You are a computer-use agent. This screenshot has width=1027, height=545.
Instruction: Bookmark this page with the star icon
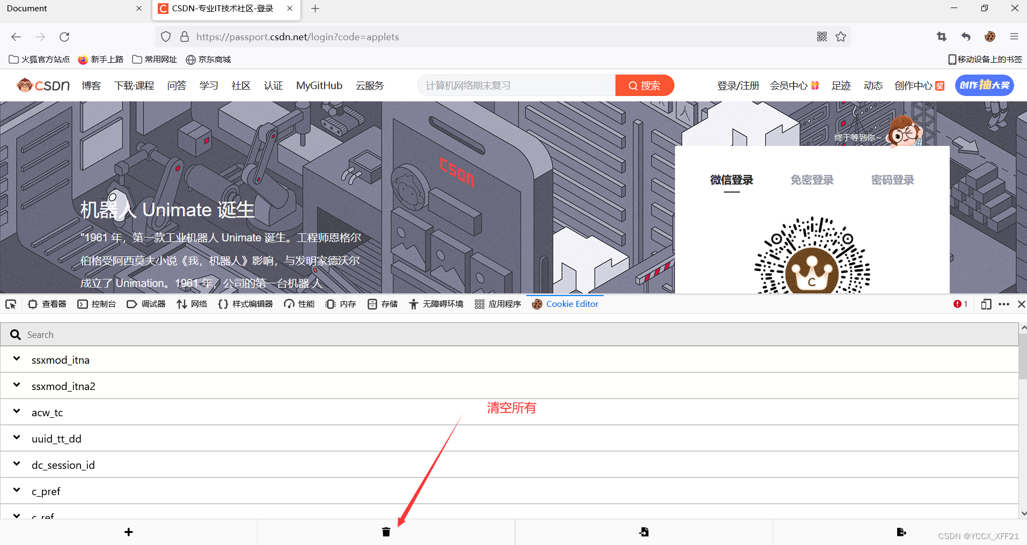pyautogui.click(x=841, y=36)
